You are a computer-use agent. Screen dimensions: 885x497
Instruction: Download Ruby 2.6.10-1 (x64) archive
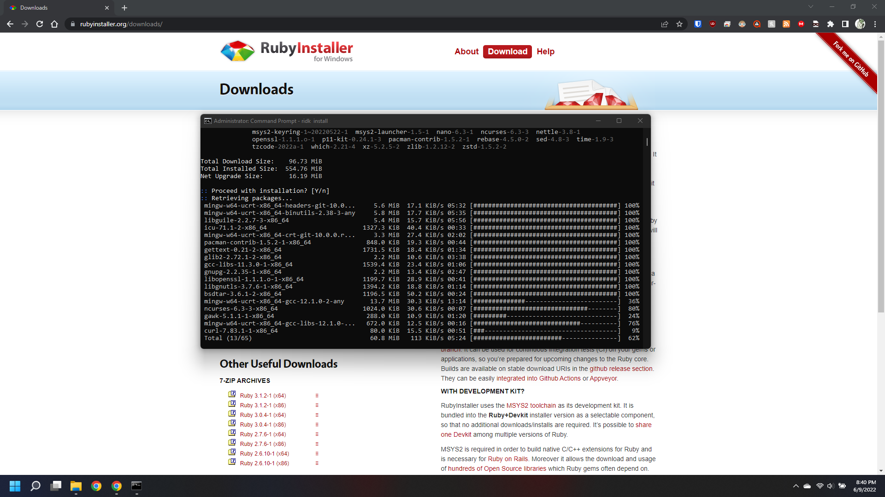coord(264,454)
